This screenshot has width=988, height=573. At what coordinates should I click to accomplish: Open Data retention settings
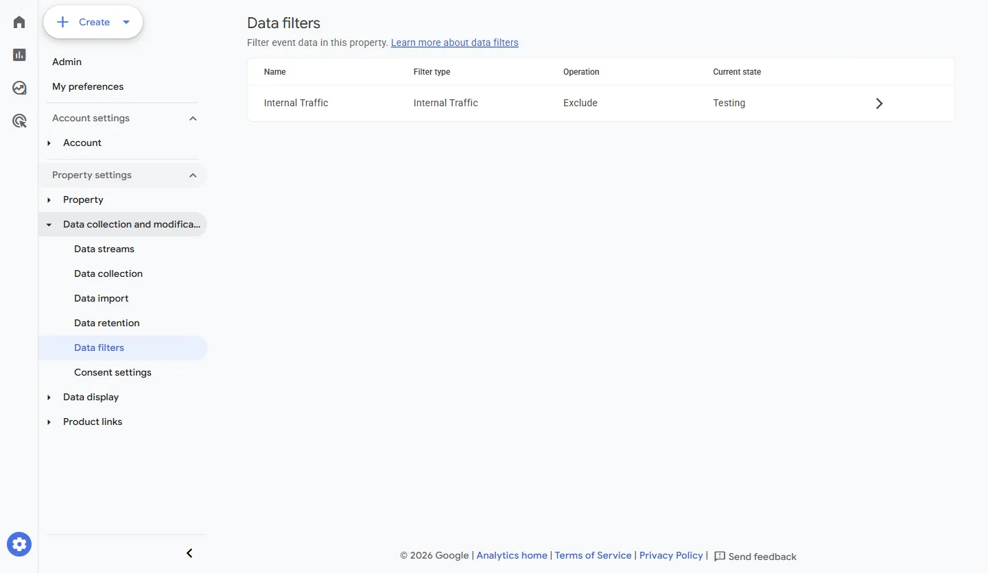107,323
